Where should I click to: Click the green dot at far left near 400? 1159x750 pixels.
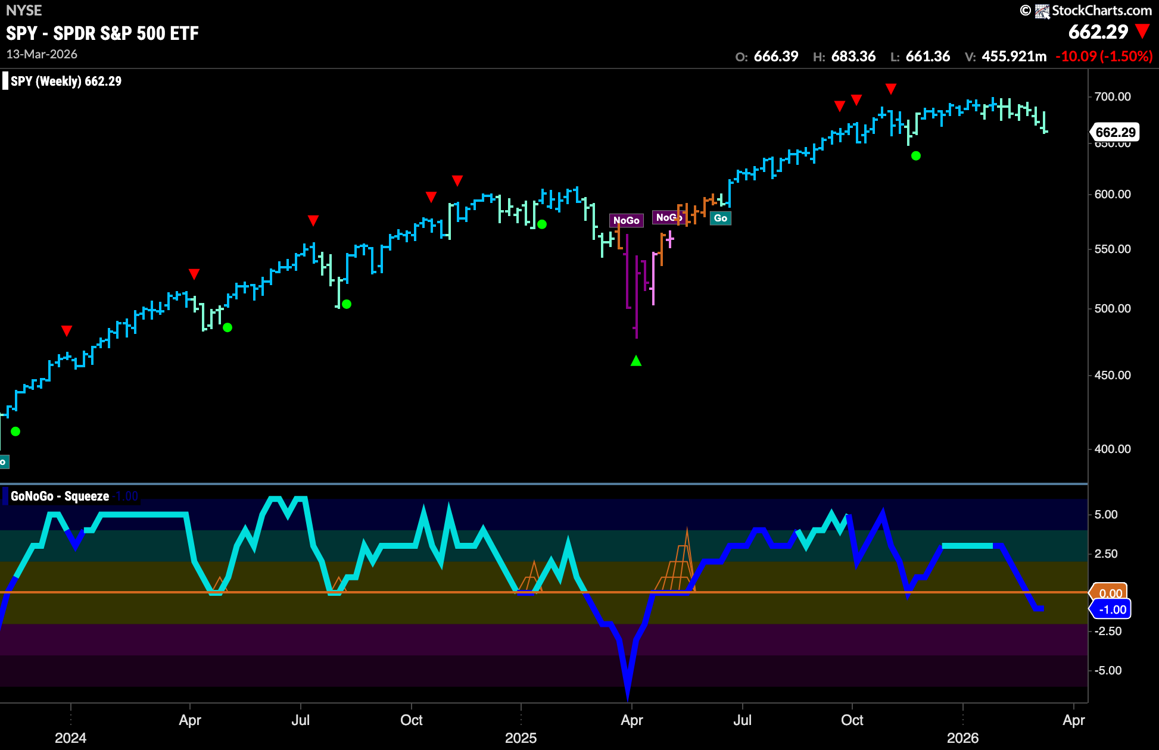15,432
